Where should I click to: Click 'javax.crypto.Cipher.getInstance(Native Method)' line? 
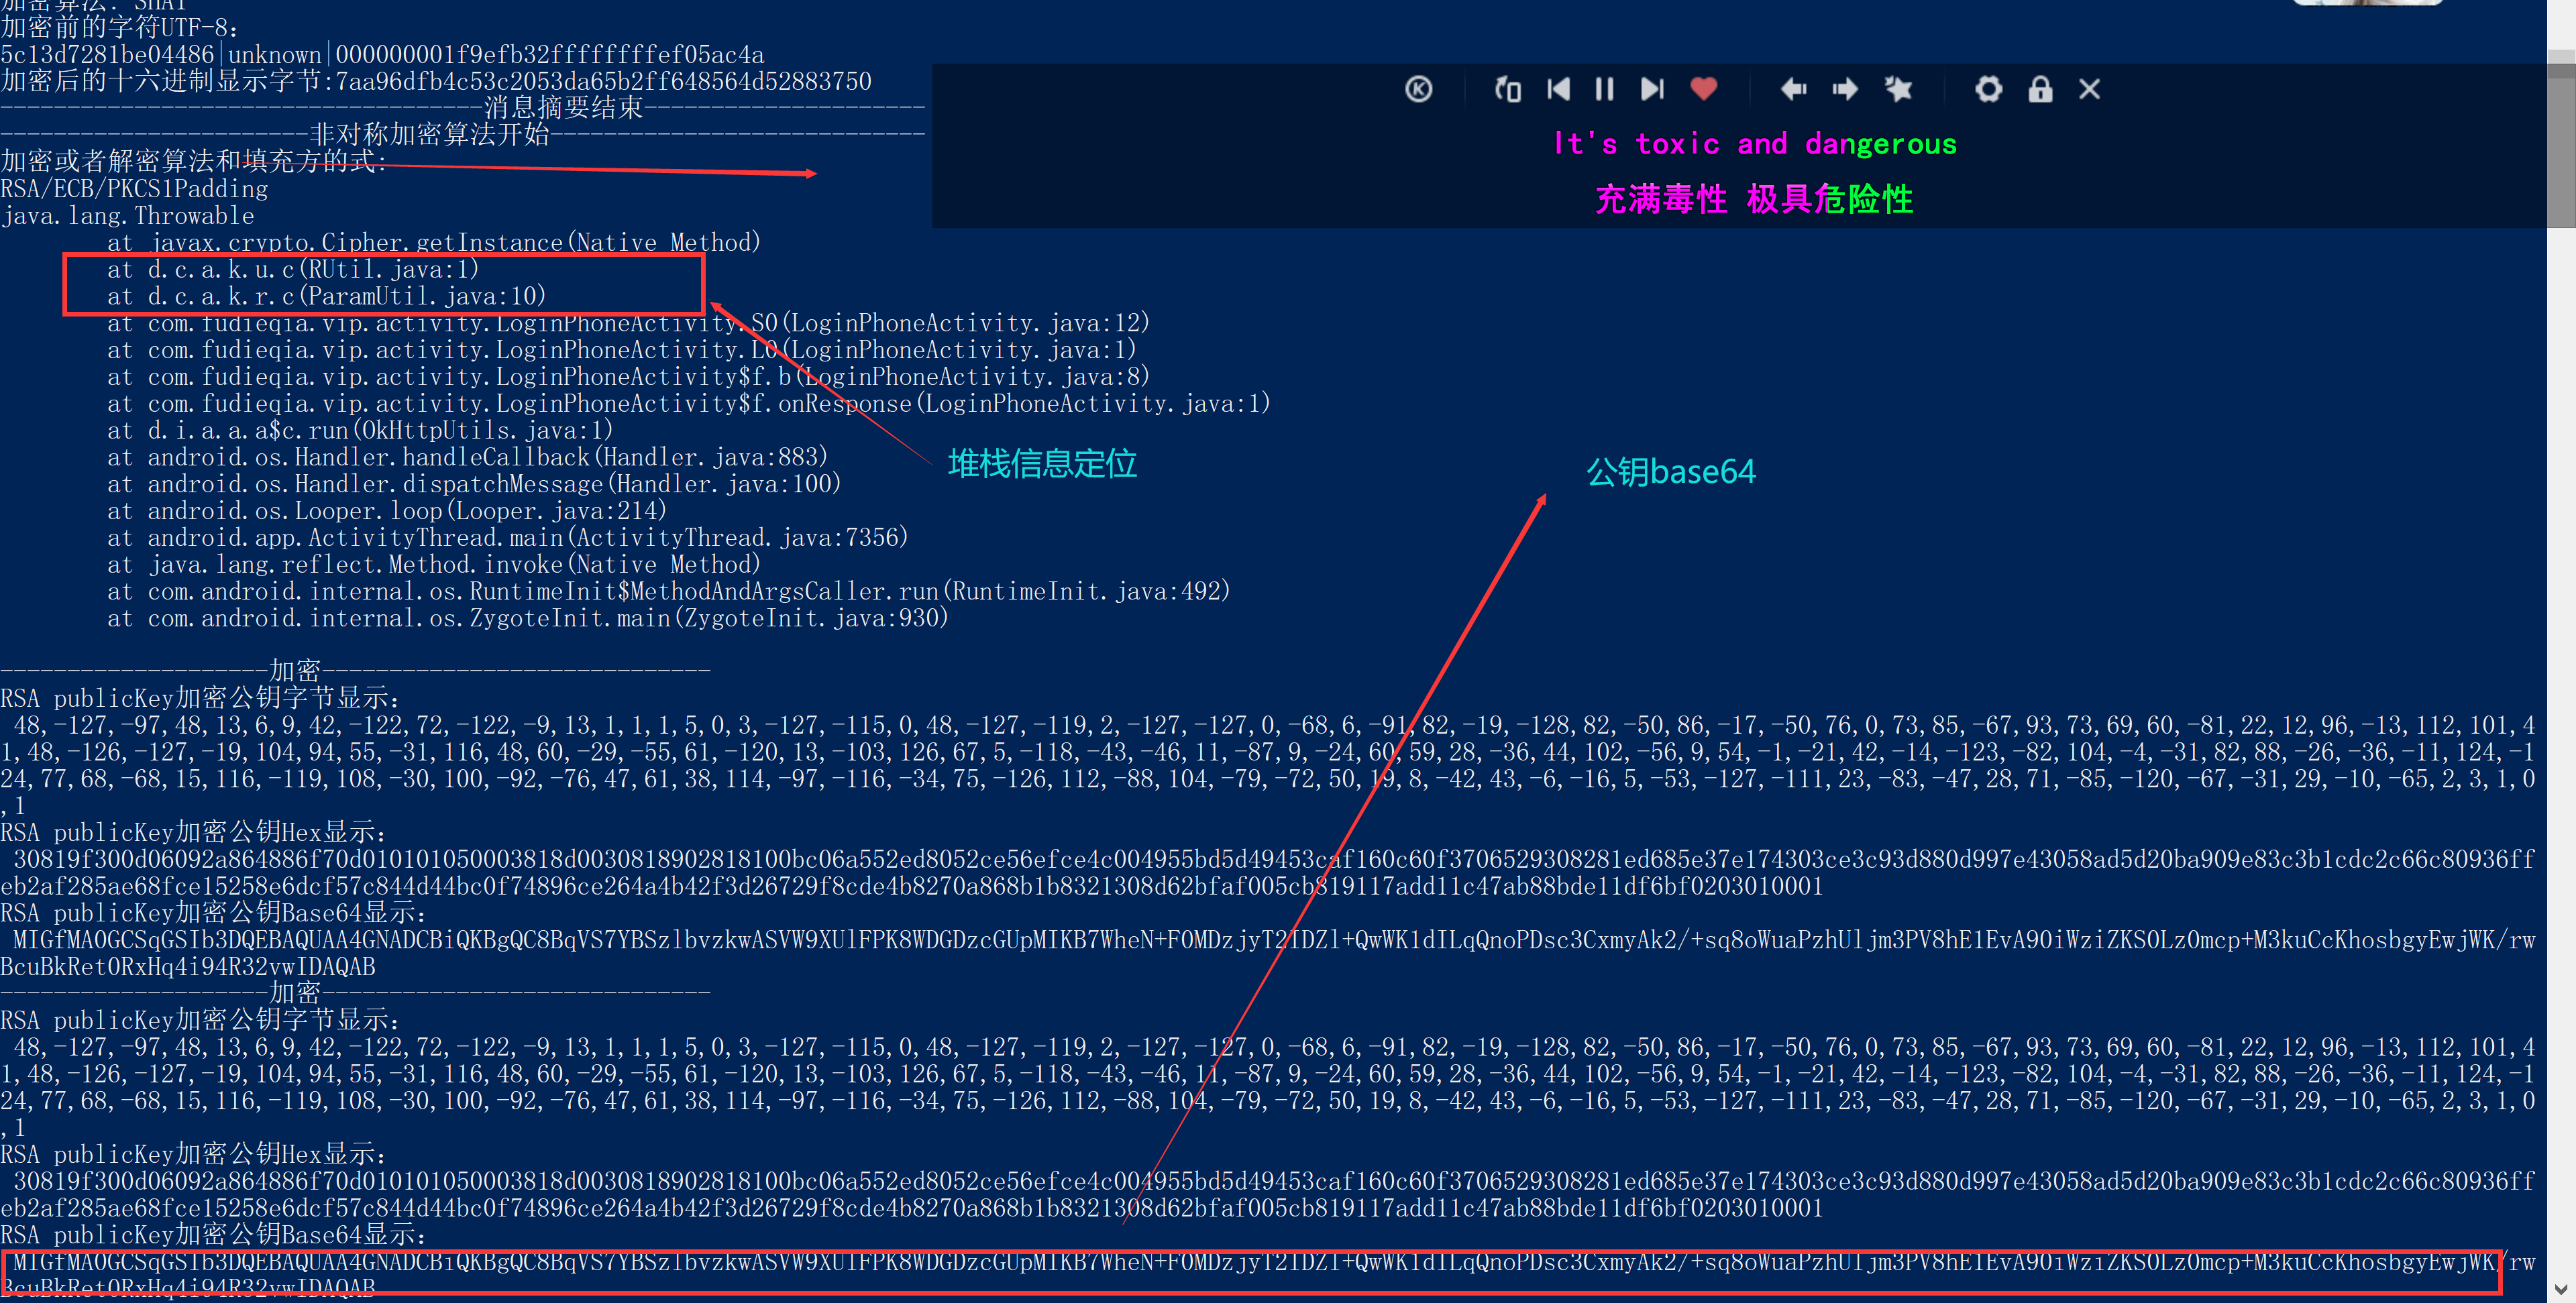tap(434, 242)
